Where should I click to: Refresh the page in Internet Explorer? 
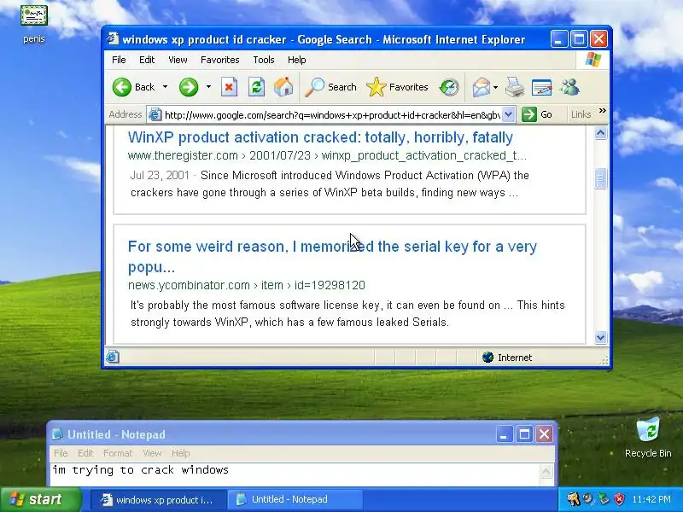[x=257, y=87]
